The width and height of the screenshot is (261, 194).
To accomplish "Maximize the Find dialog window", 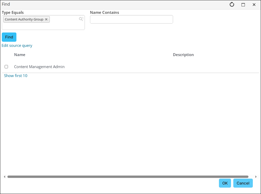I will click(243, 5).
